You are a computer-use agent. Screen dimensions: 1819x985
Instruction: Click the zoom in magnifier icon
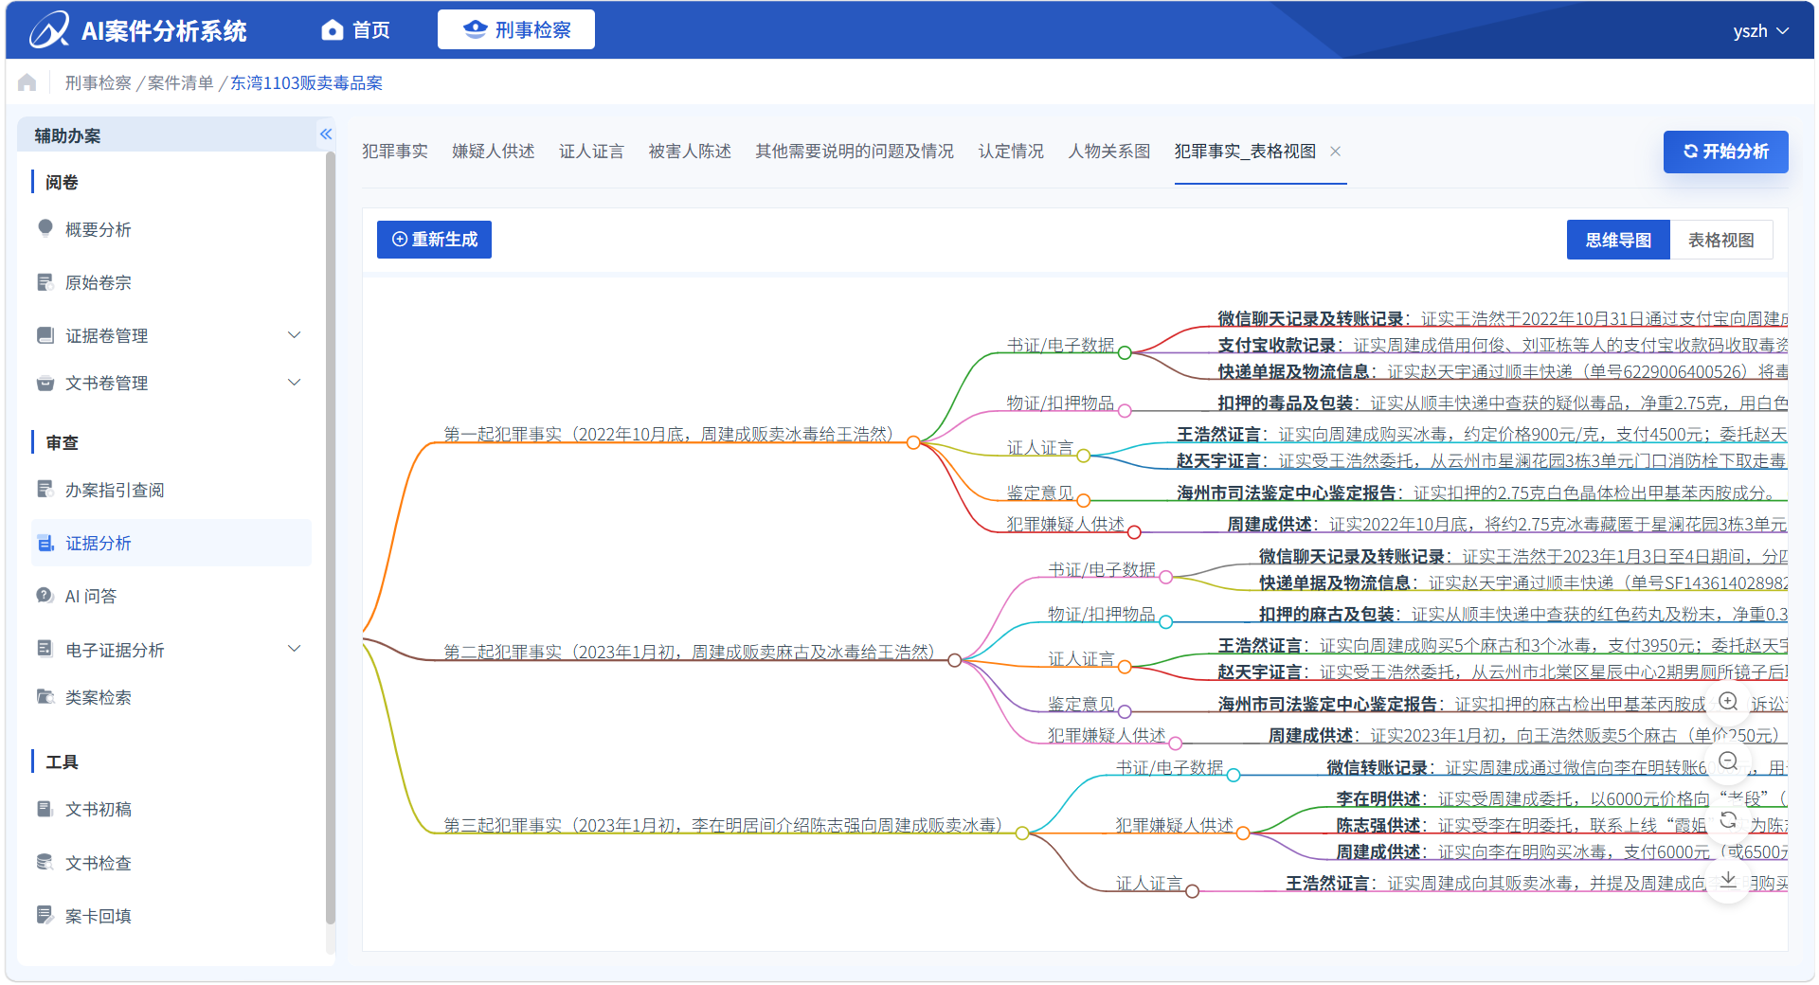pyautogui.click(x=1728, y=702)
